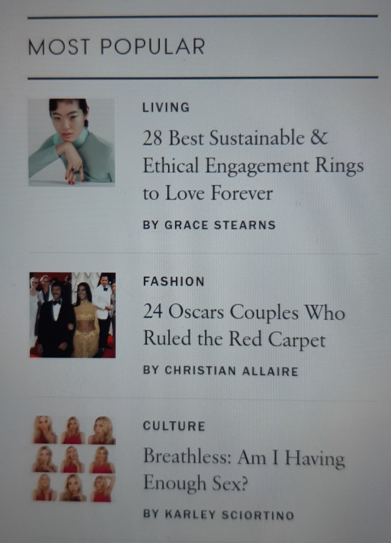Open '24 Oscars Couples Who Ruled the Red Carpet'
The image size is (391, 543).
(244, 325)
